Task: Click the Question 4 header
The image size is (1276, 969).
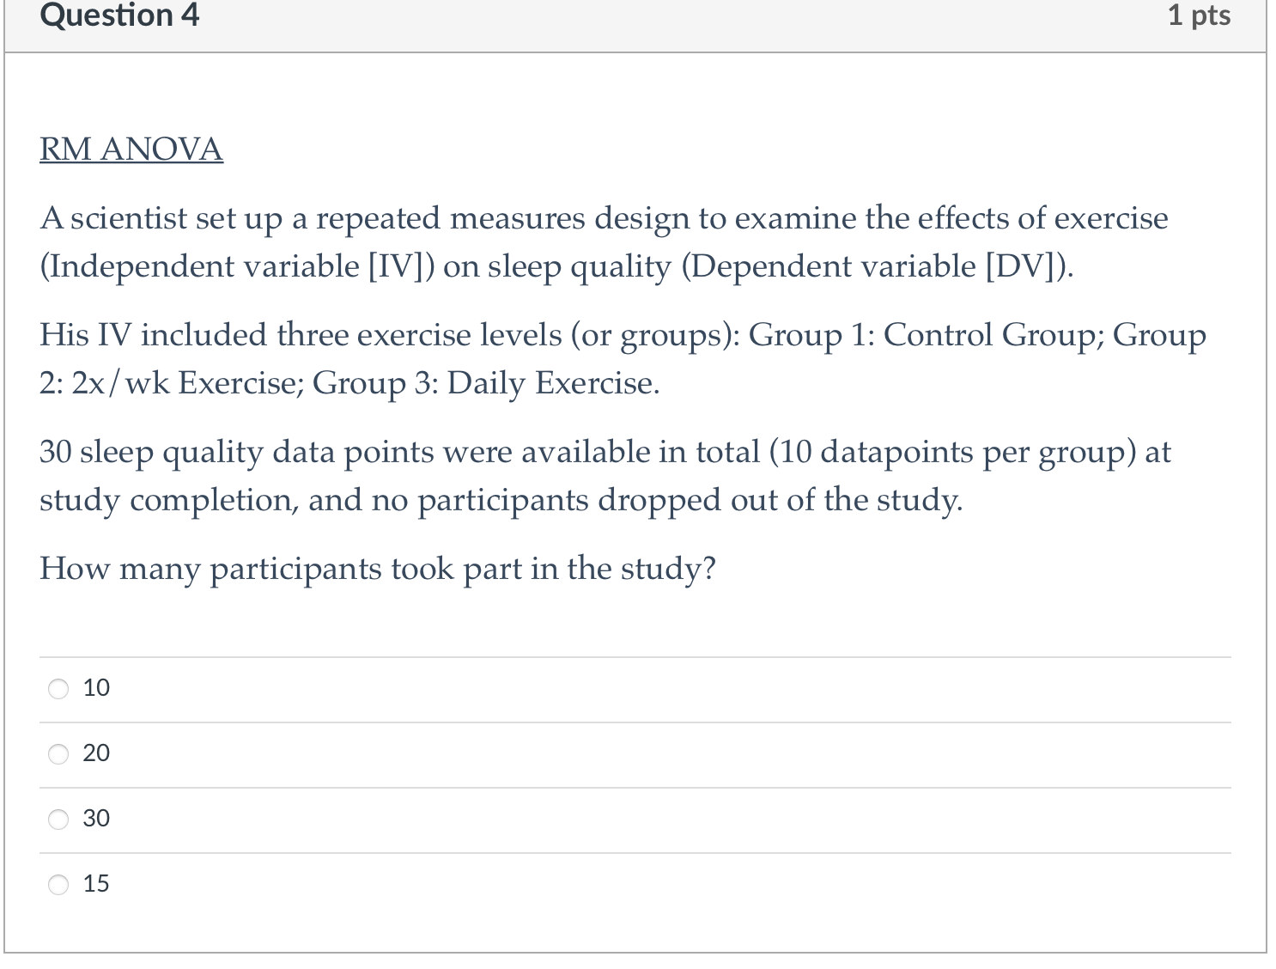Action: tap(118, 15)
